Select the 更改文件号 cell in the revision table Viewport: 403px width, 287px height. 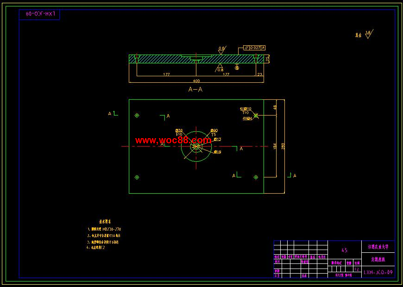pos(301,257)
